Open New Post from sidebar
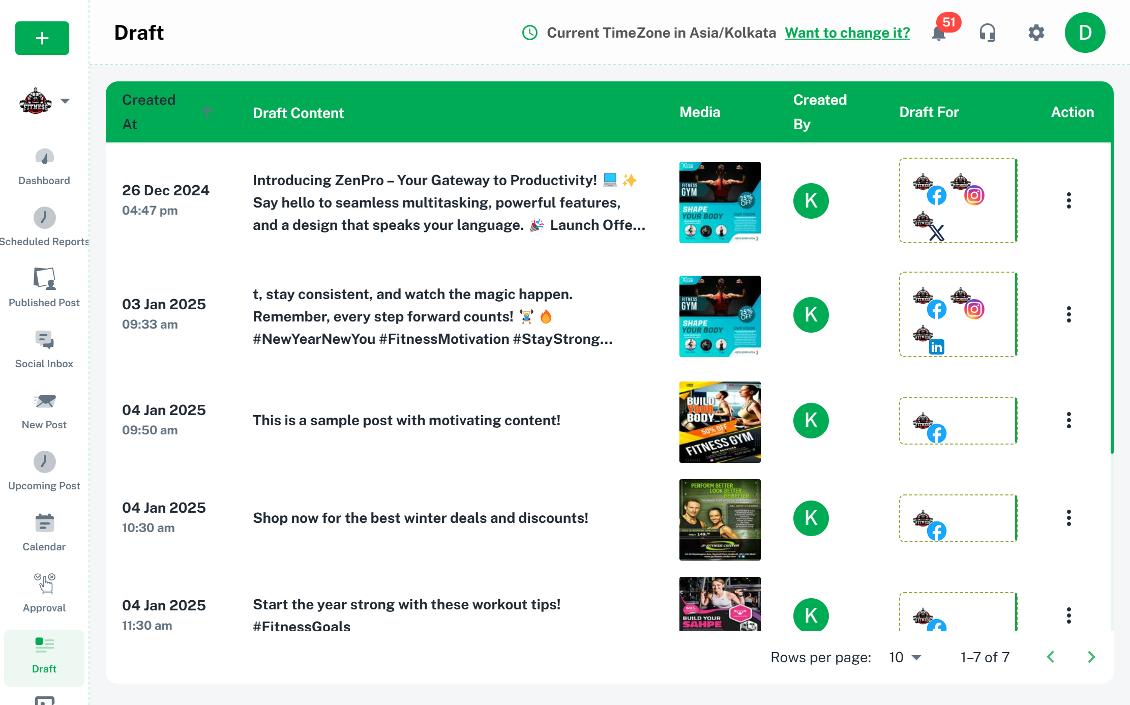 [x=44, y=411]
